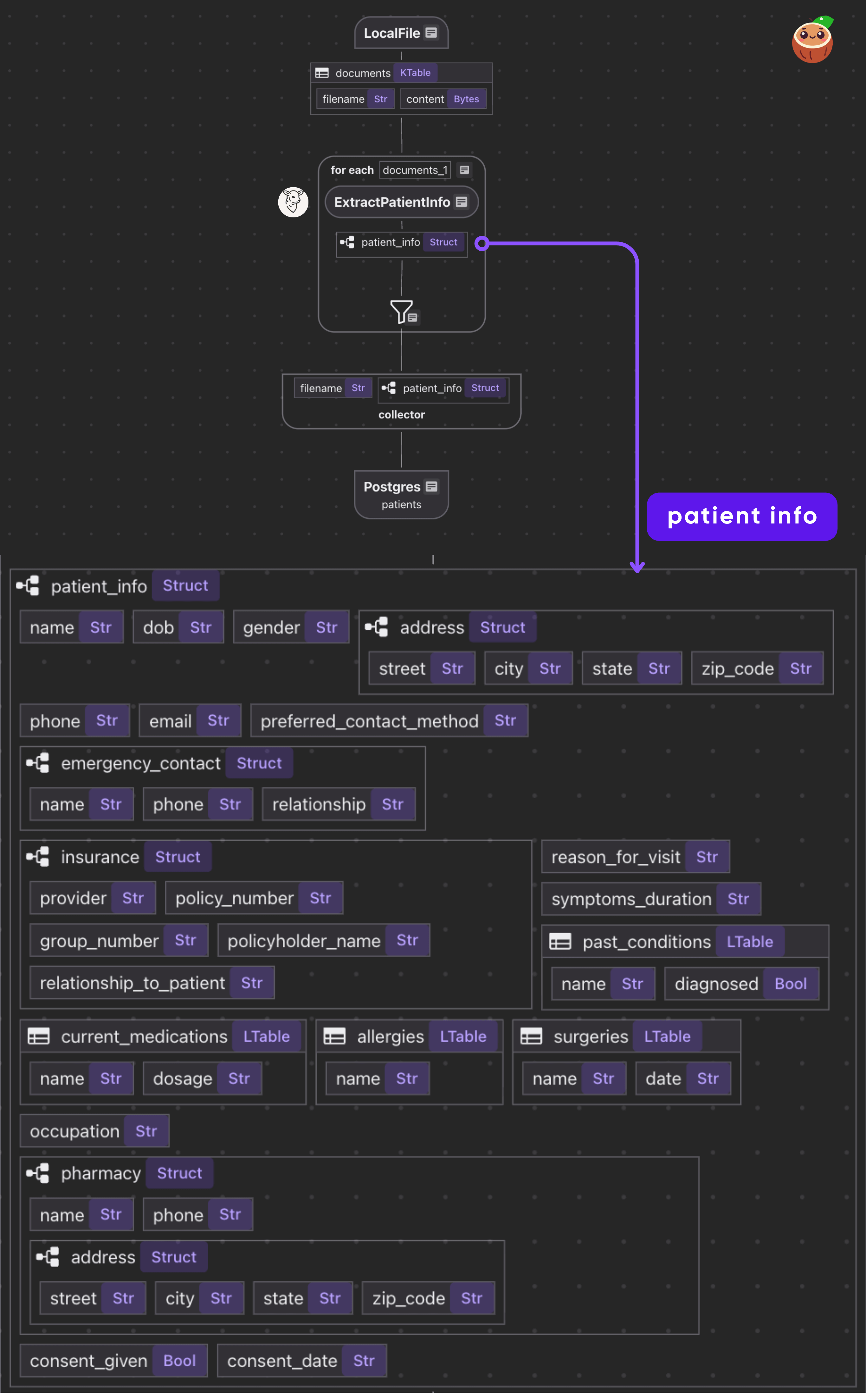Image resolution: width=866 pixels, height=1393 pixels.
Task: Select the Str badge on the filename field
Action: point(380,99)
